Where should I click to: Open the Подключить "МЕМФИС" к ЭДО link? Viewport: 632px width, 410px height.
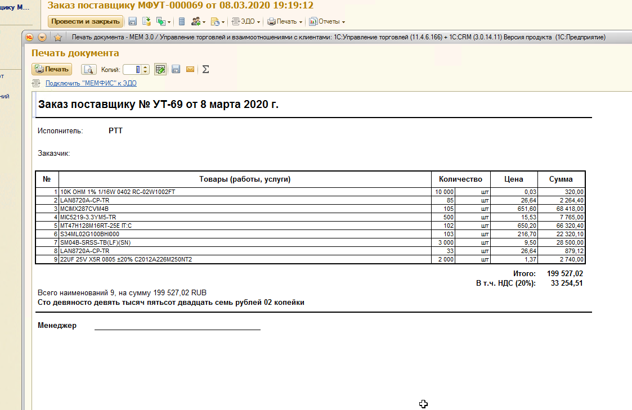pos(91,83)
